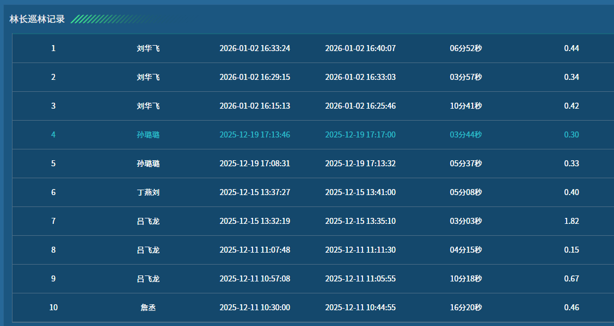This screenshot has width=614, height=326.
Task: Click the 16分20秒 duration cell
Action: click(x=465, y=308)
